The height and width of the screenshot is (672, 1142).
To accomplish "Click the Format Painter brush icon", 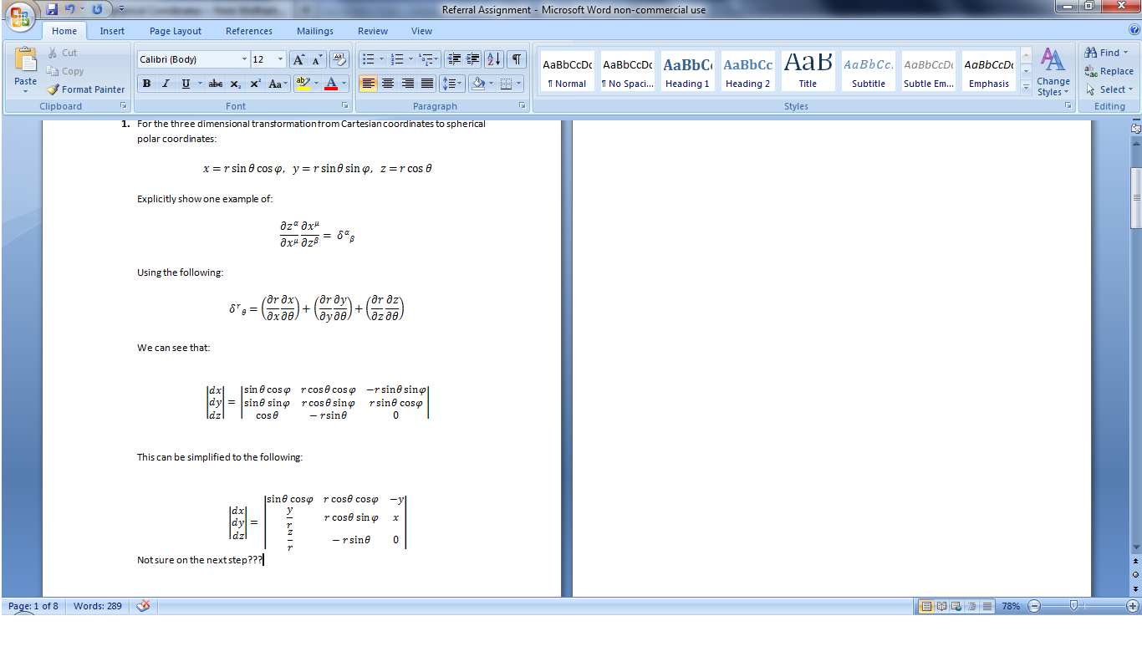I will click(54, 89).
